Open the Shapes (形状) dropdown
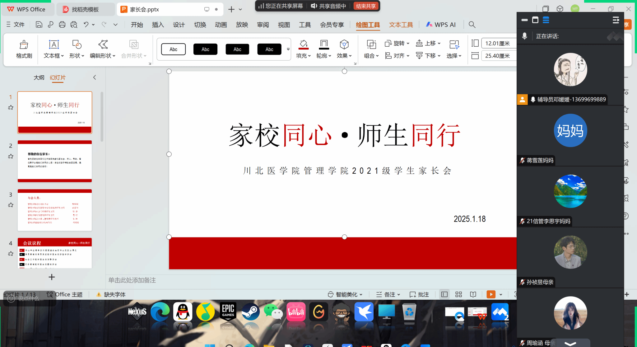This screenshot has height=347, width=637. pos(77,56)
